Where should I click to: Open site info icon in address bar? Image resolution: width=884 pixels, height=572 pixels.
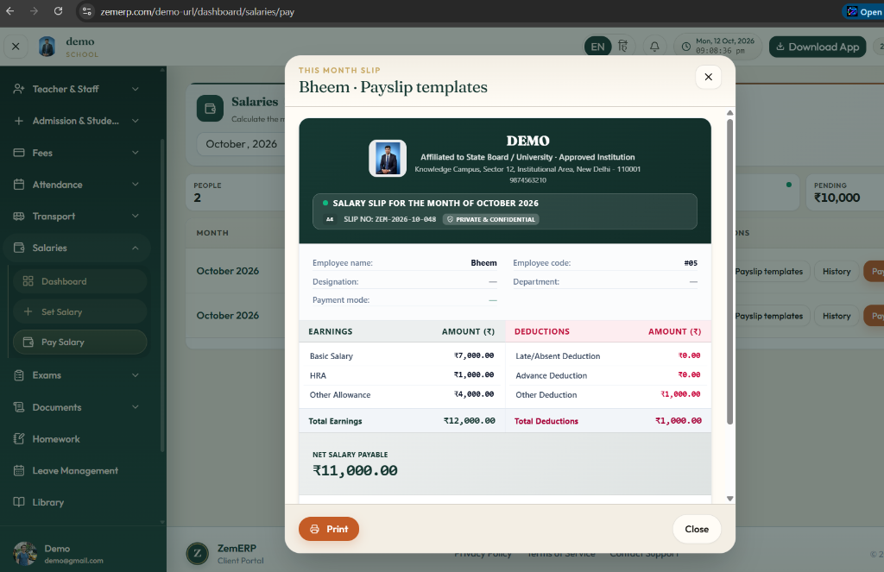coord(86,11)
